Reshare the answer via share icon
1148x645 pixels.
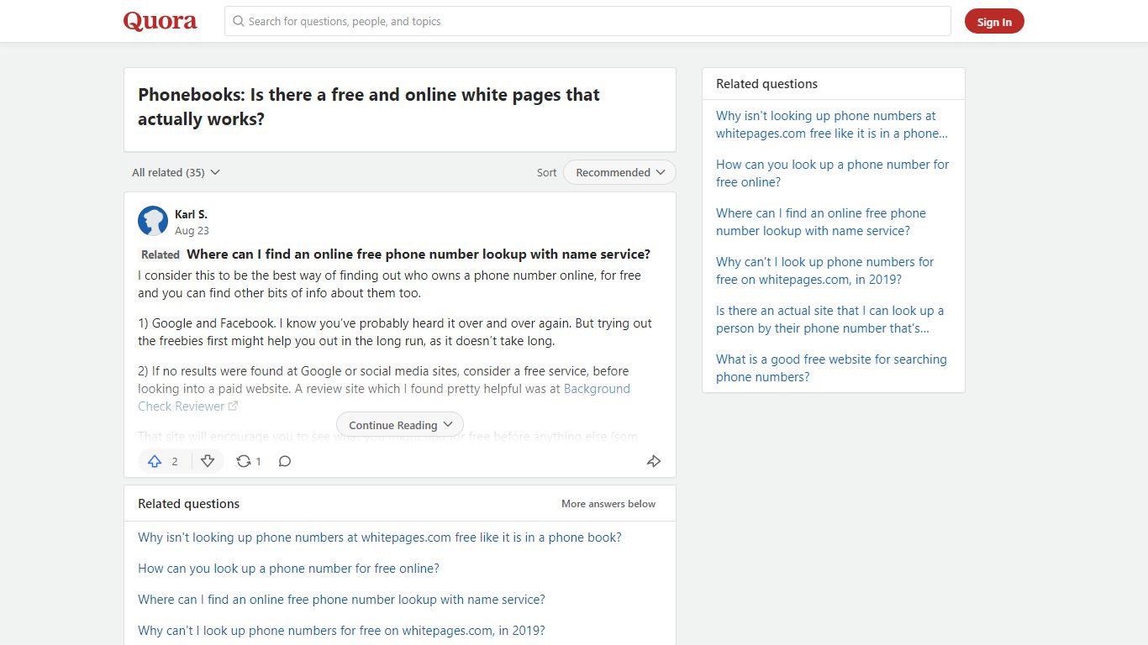244,461
